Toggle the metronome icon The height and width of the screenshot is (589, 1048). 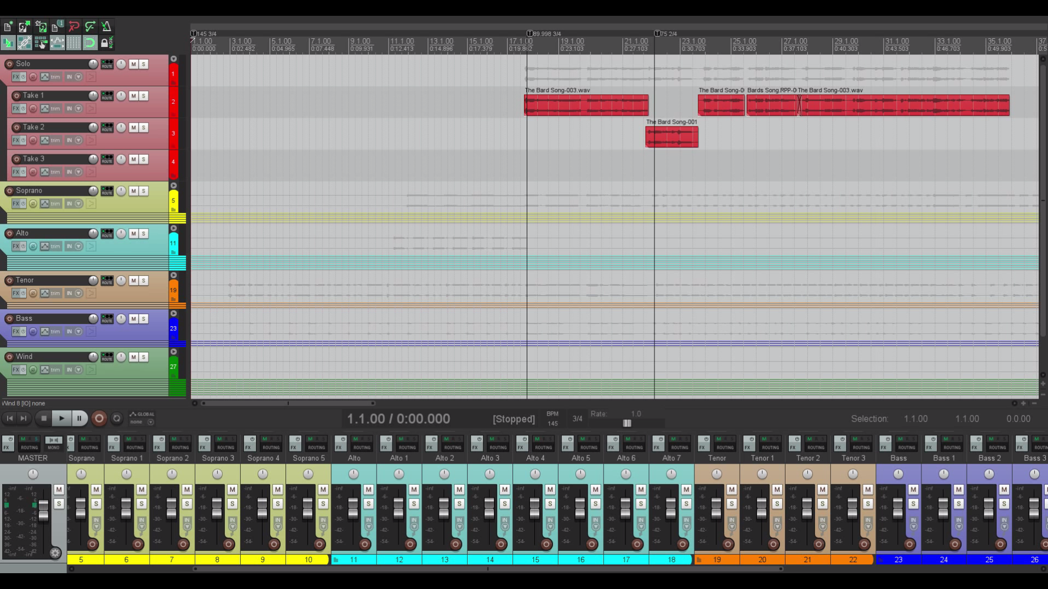pyautogui.click(x=106, y=26)
